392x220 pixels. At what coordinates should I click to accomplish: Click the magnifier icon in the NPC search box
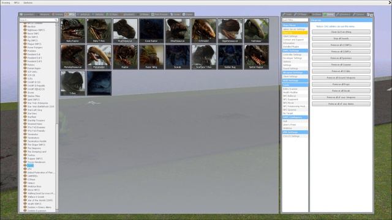click(56, 20)
